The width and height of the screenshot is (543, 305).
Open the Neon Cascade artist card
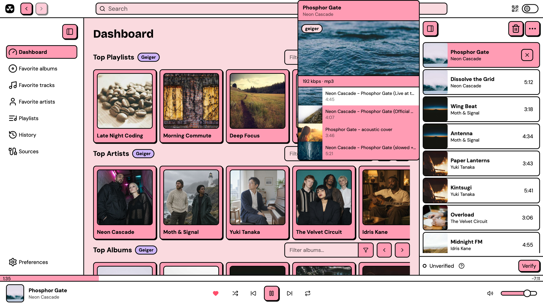point(125,203)
